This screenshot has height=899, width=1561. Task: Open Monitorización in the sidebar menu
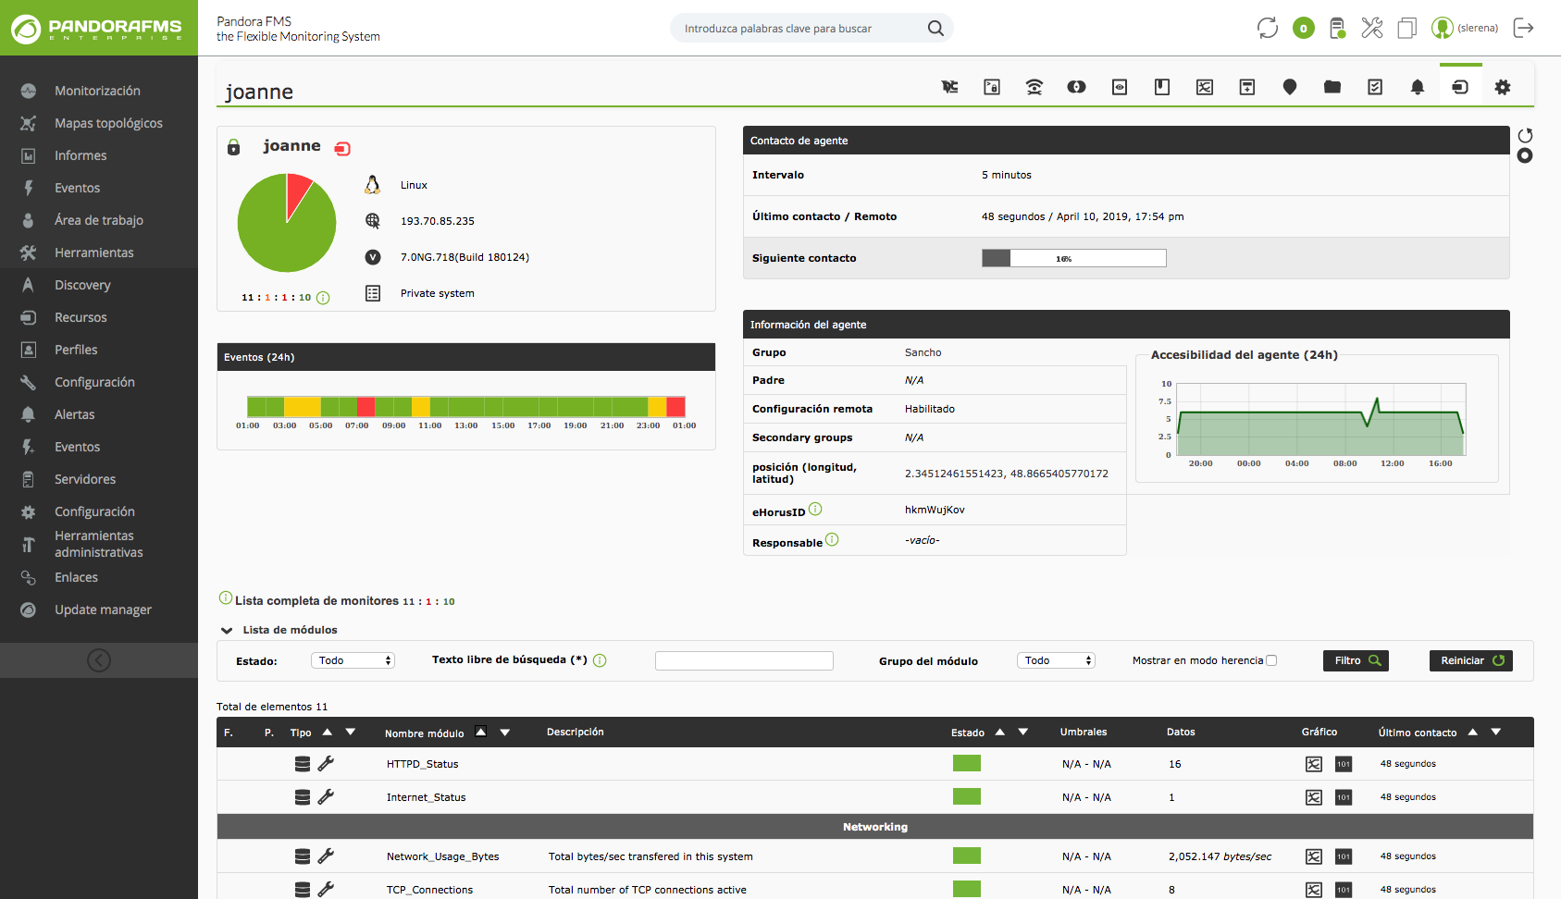click(x=97, y=91)
